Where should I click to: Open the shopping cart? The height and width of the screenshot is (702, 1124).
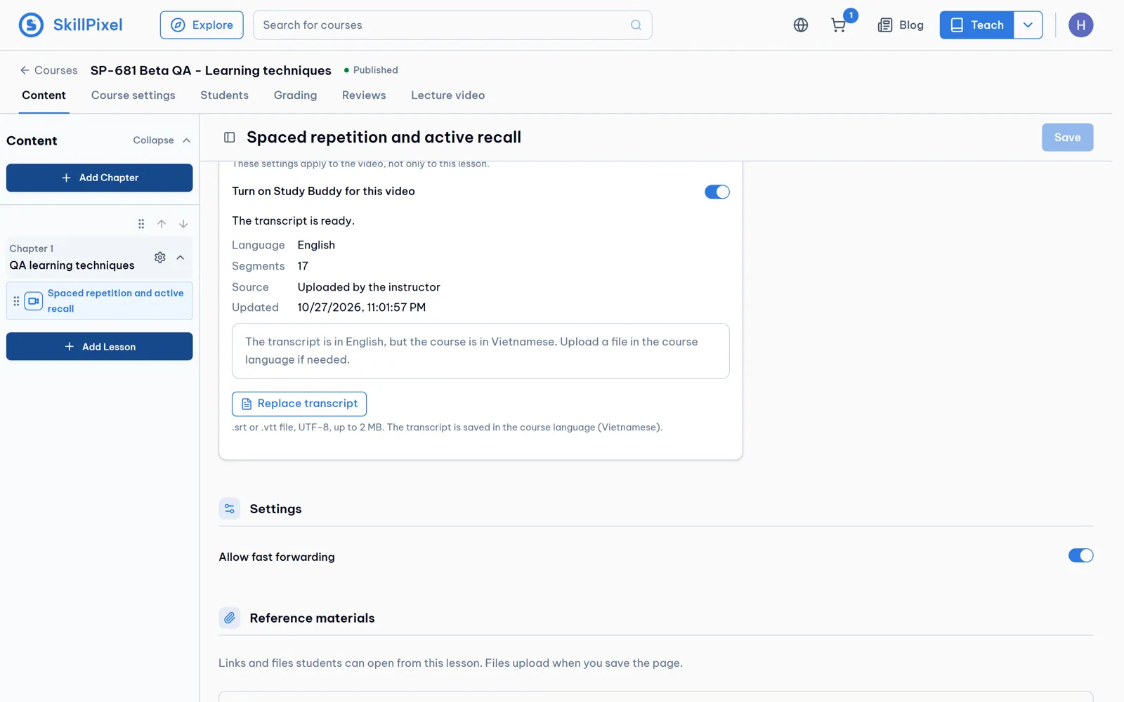[838, 25]
